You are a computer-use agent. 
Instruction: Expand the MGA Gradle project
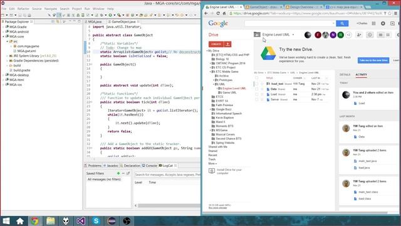(x=3, y=27)
